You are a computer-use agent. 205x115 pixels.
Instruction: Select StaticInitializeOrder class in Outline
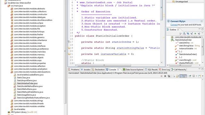click(x=183, y=40)
